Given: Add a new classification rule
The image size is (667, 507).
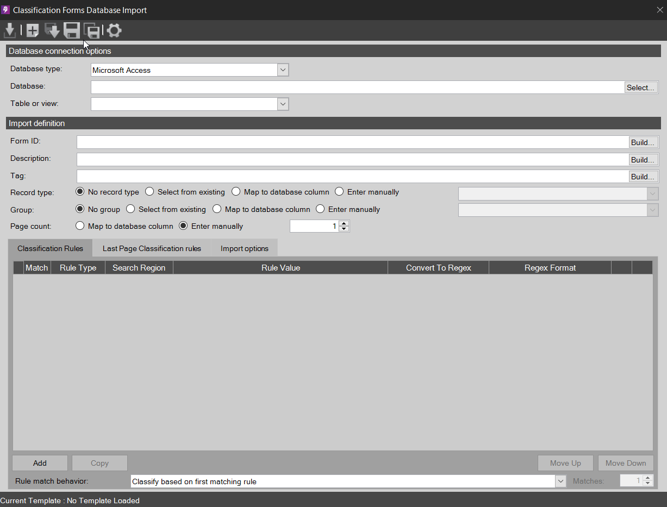Looking at the screenshot, I should tap(40, 463).
